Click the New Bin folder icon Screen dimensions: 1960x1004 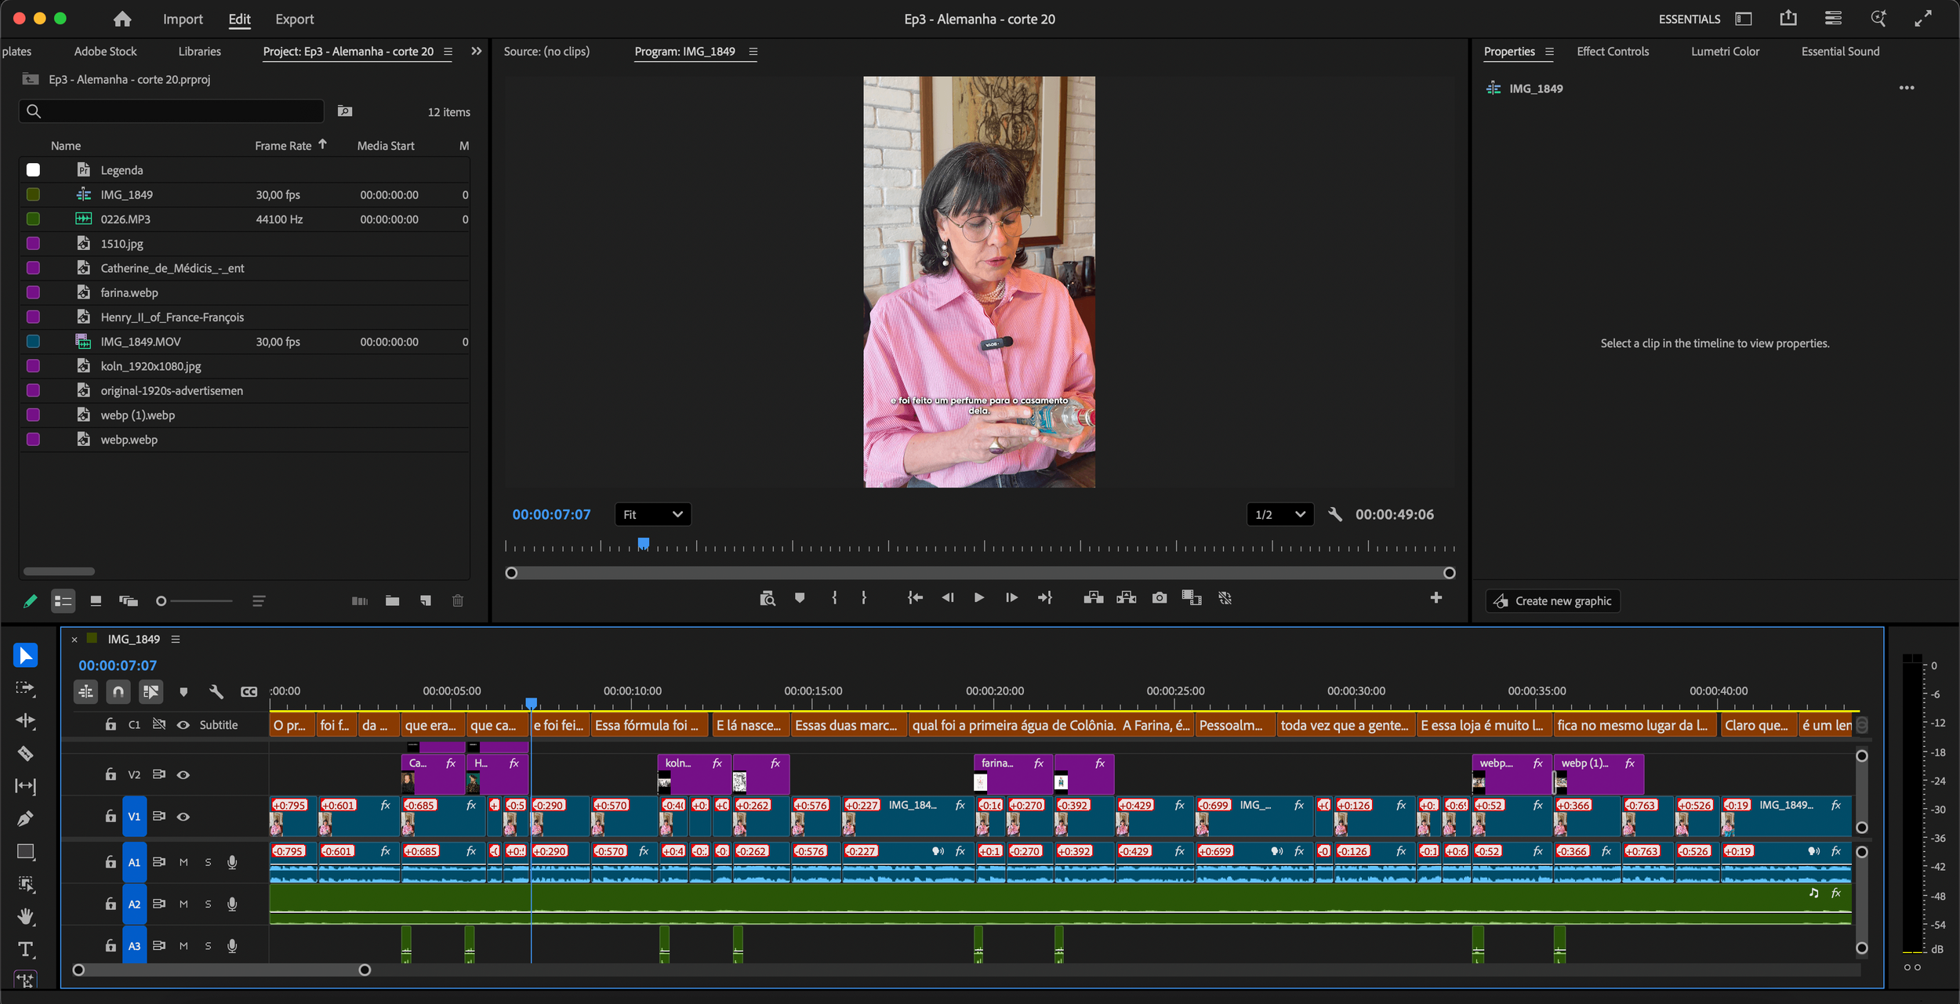click(x=392, y=601)
